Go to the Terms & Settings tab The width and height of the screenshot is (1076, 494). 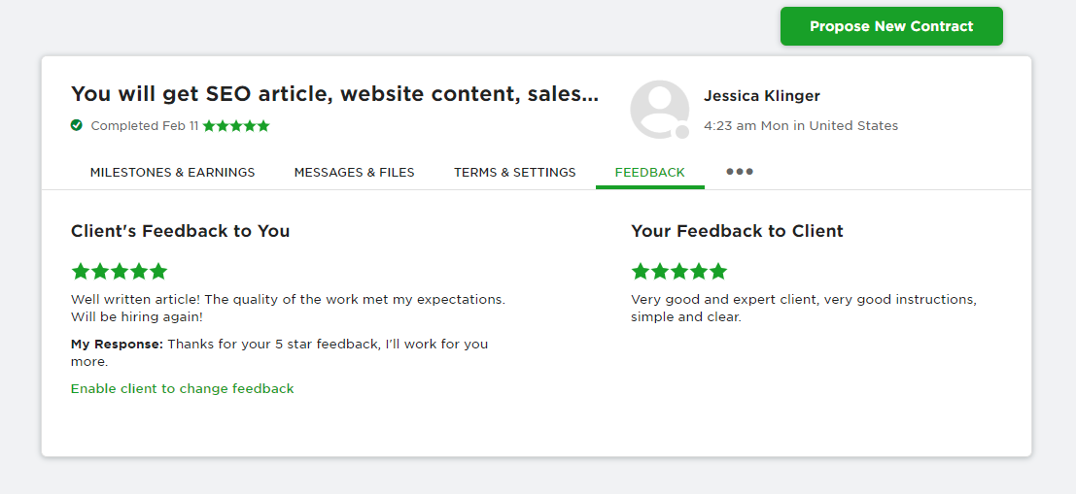514,173
